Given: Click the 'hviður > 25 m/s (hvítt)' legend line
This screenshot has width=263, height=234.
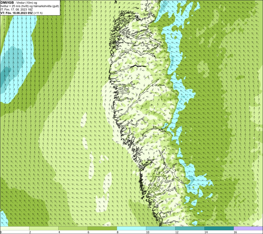Looking at the screenshot, I should [x=30, y=6].
